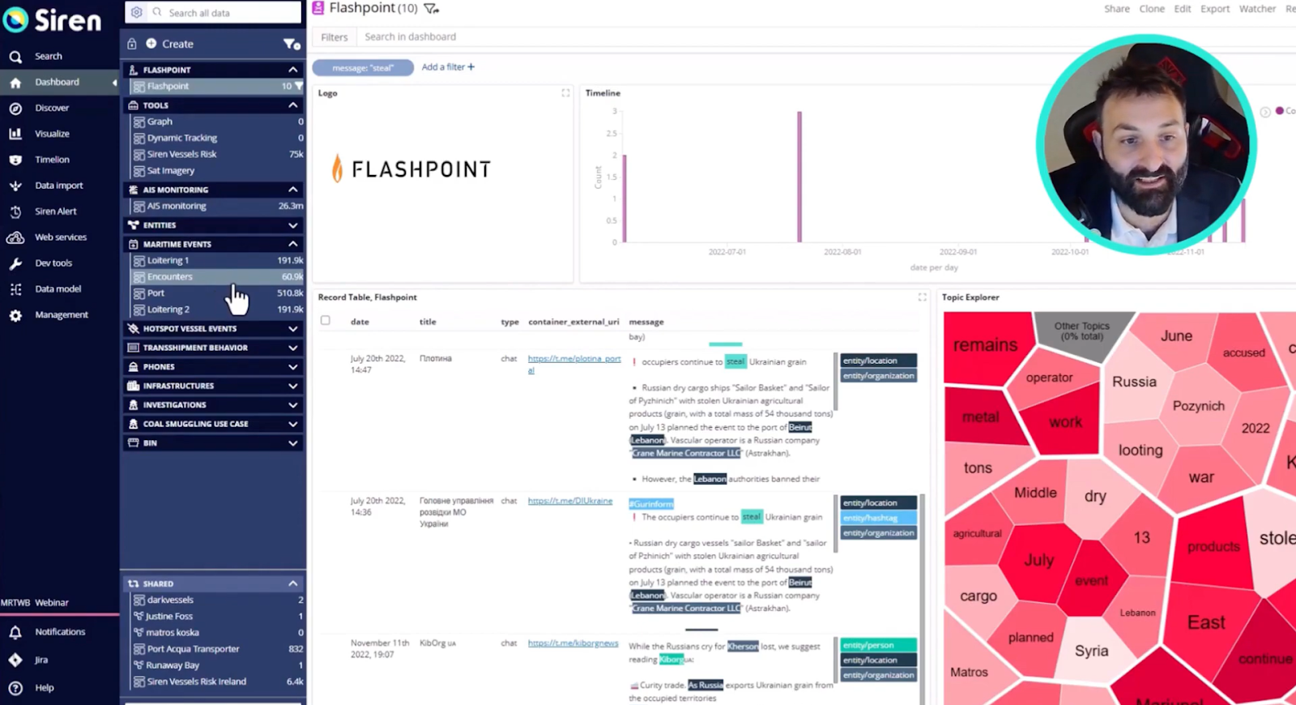The image size is (1296, 705).
Task: Click Add a filter link
Action: tap(448, 67)
